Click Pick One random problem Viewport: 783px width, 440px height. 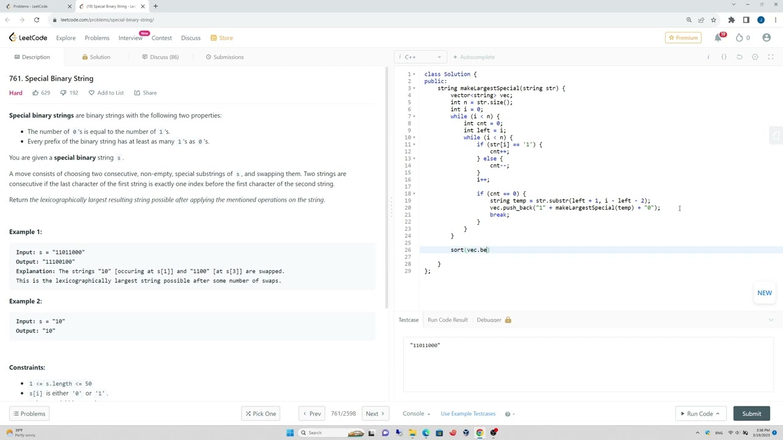[261, 414]
